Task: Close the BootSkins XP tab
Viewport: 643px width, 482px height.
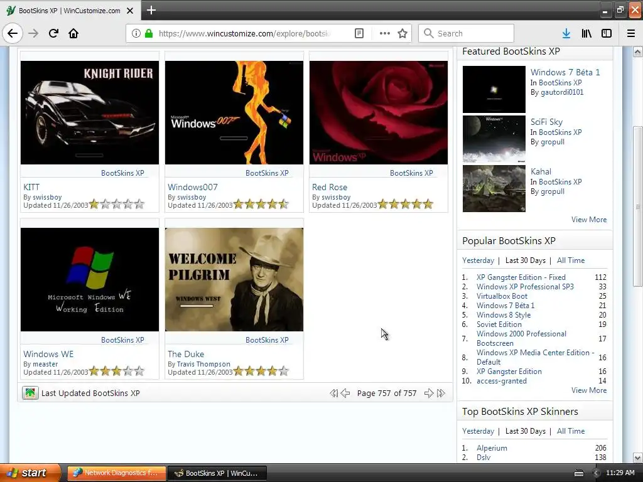Action: click(130, 11)
